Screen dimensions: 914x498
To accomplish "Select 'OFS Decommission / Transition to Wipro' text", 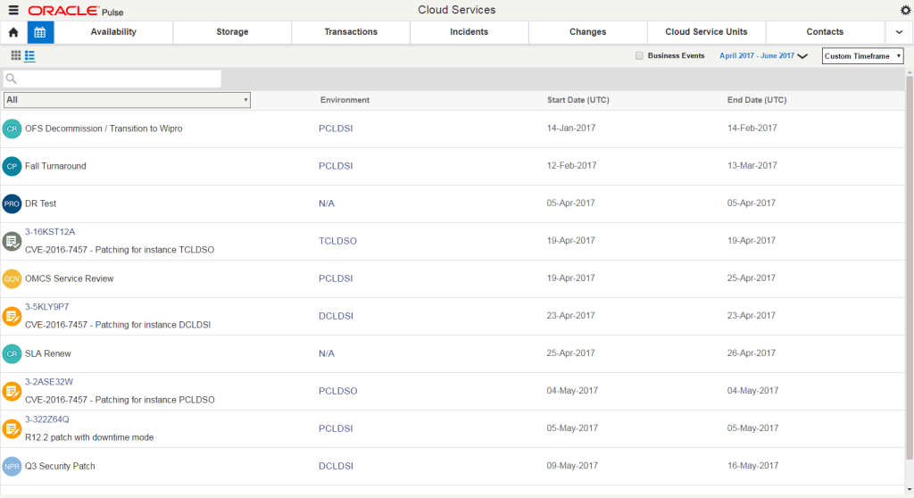I will tap(104, 129).
